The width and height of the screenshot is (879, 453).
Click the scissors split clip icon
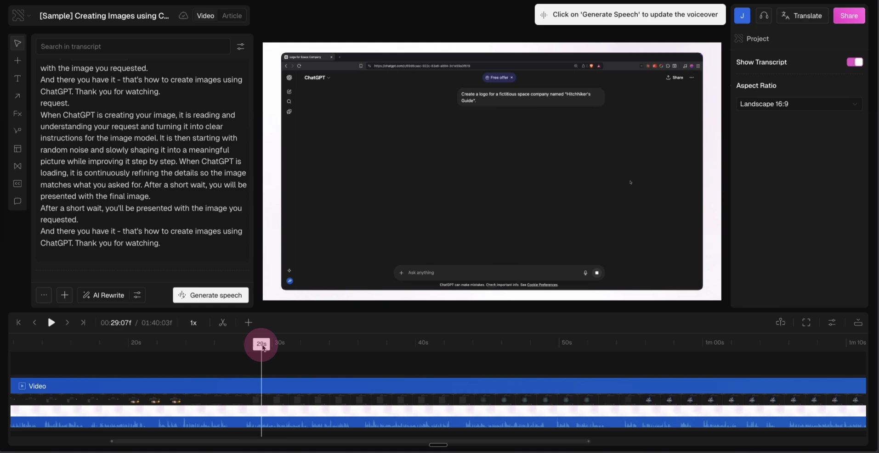[223, 323]
